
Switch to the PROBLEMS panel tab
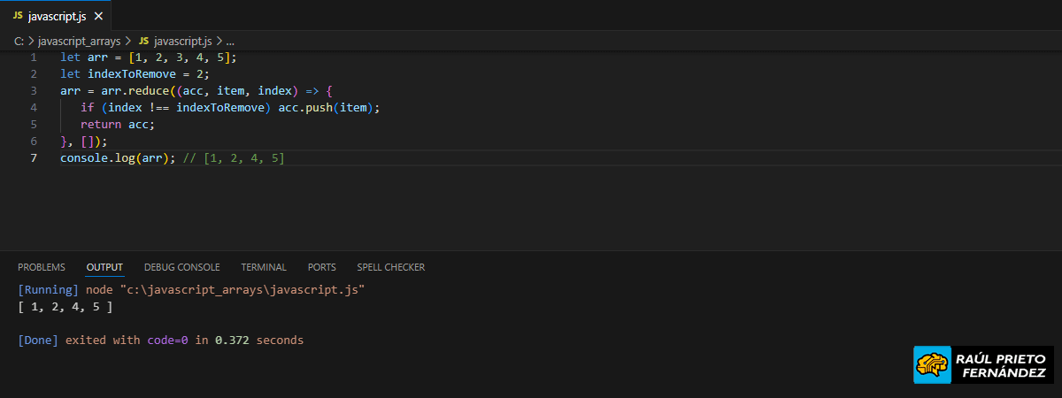[42, 267]
